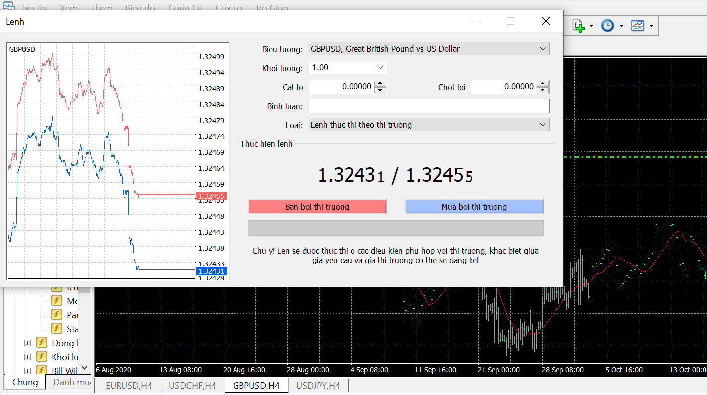
Task: Click the 'Par' indicator tree row text
Action: coord(72,315)
